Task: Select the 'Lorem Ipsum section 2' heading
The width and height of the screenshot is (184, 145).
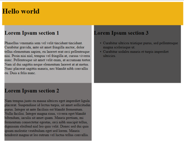Action: pyautogui.click(x=32, y=91)
